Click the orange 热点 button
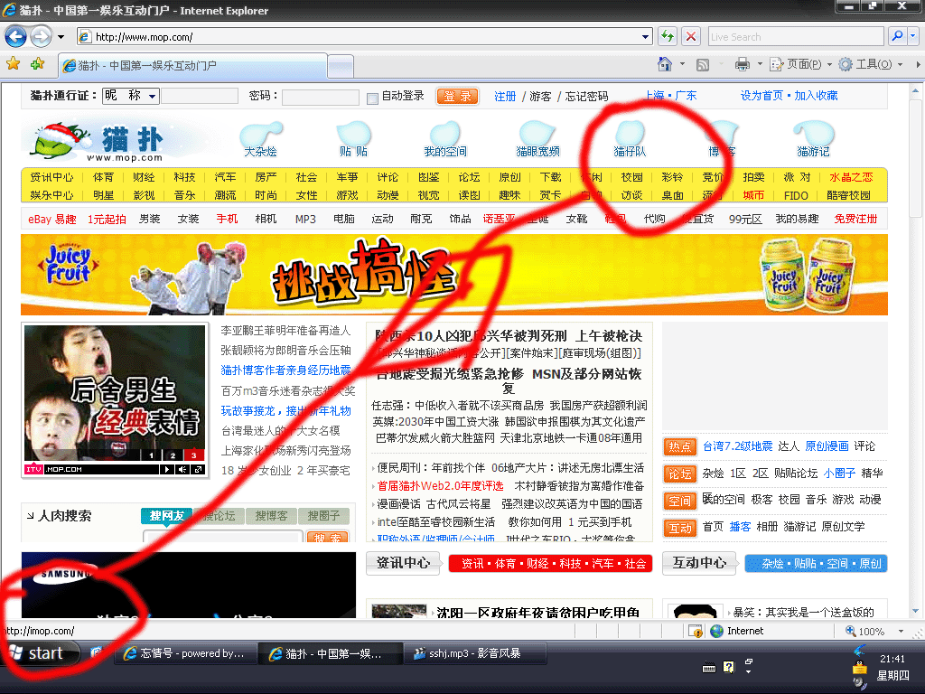The width and height of the screenshot is (925, 694). click(x=679, y=446)
